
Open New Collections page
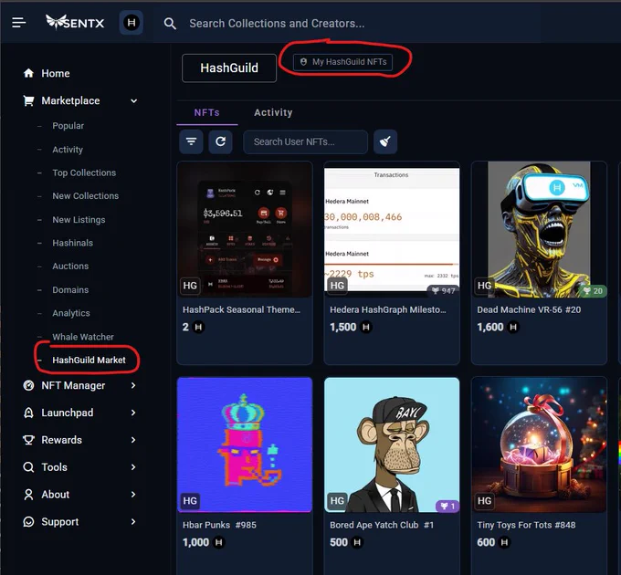(x=86, y=196)
